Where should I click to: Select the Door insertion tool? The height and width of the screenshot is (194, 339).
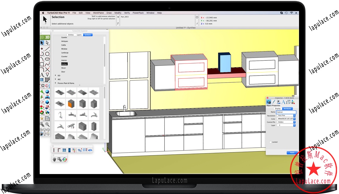click(x=69, y=150)
